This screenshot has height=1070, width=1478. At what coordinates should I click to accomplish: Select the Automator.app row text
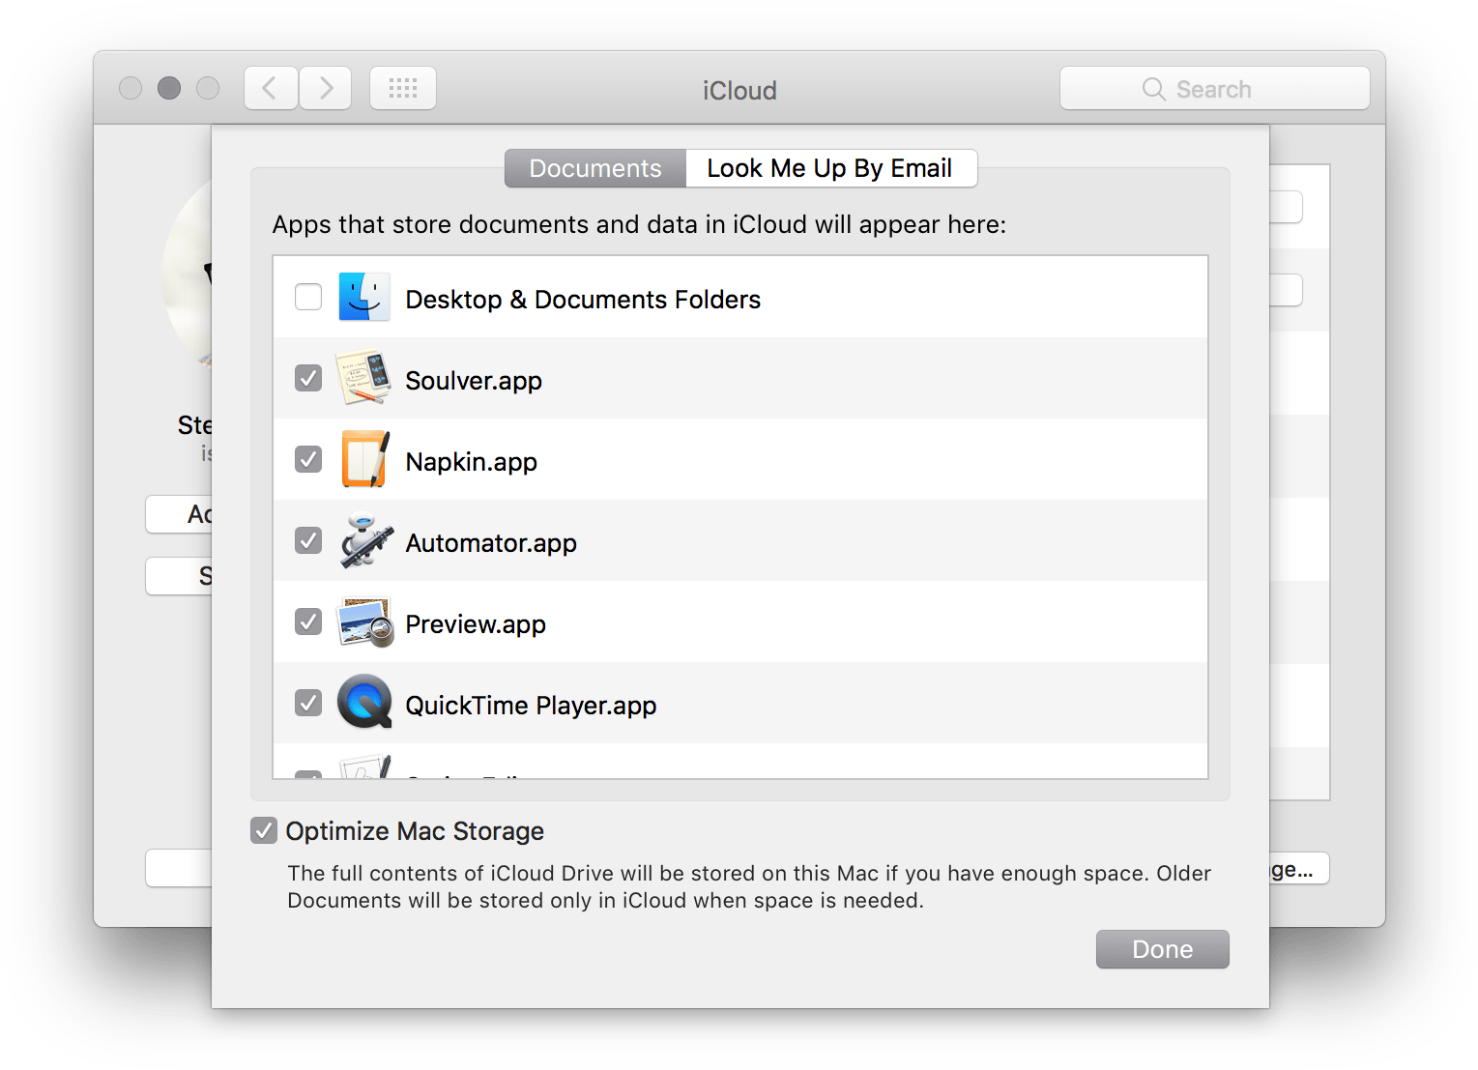coord(491,543)
